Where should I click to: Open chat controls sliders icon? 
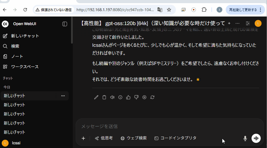click(x=248, y=23)
